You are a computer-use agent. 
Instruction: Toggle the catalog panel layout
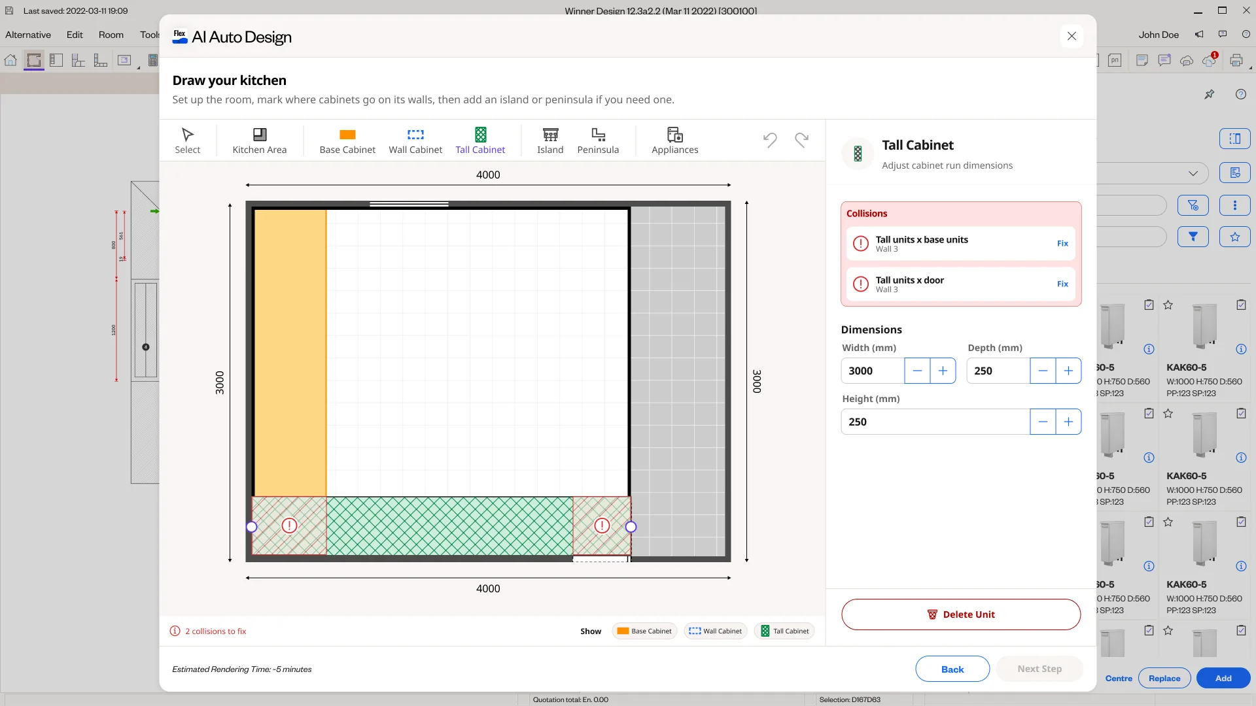point(1234,139)
